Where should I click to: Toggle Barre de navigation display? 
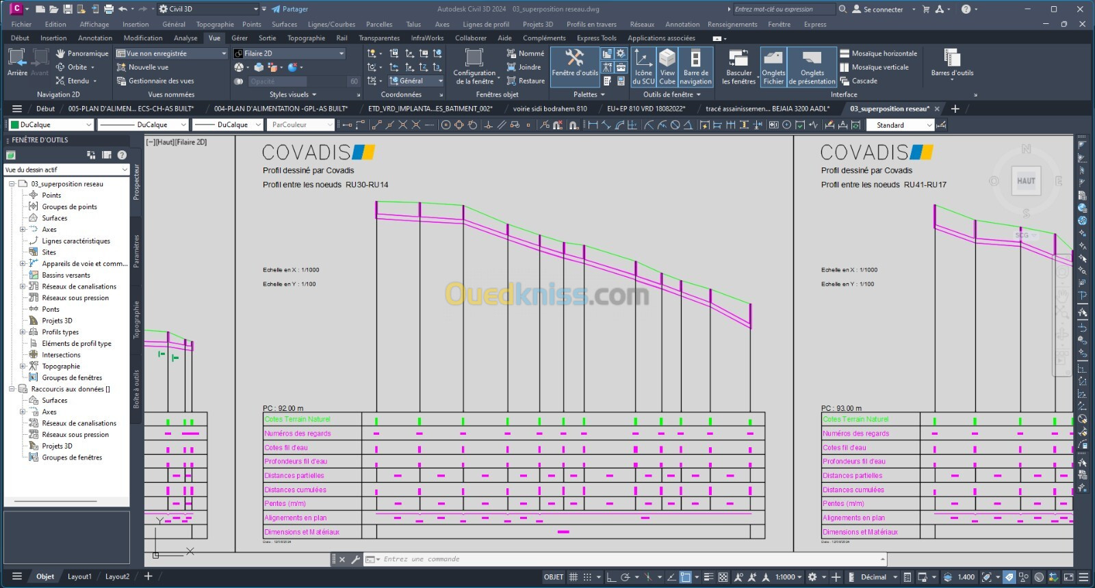(x=695, y=67)
